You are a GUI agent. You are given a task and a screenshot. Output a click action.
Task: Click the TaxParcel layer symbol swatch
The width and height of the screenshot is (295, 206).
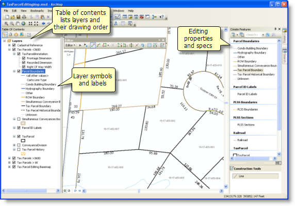pos(23,141)
